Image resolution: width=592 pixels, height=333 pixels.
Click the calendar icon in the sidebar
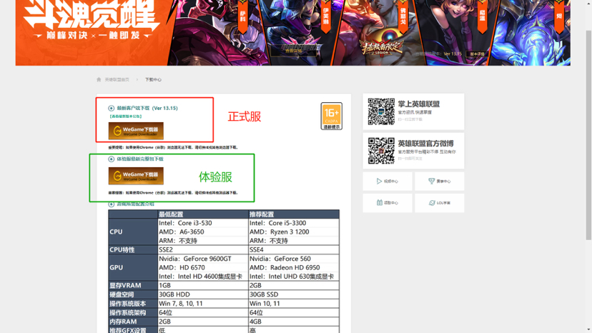click(x=379, y=203)
